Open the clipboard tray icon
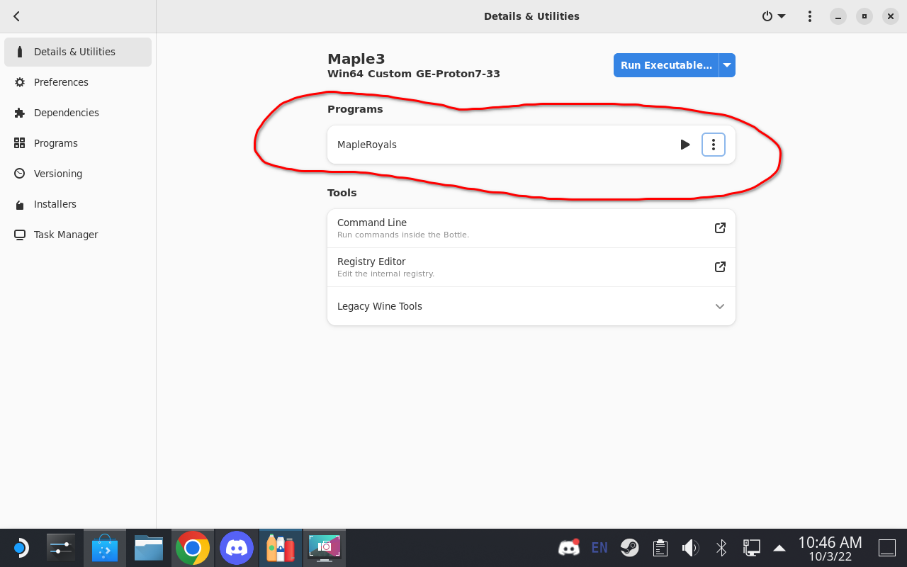This screenshot has width=907, height=567. 660,548
